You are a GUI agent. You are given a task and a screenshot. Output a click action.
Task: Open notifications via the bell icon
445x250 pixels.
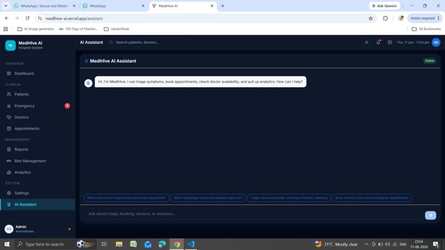[x=378, y=42]
